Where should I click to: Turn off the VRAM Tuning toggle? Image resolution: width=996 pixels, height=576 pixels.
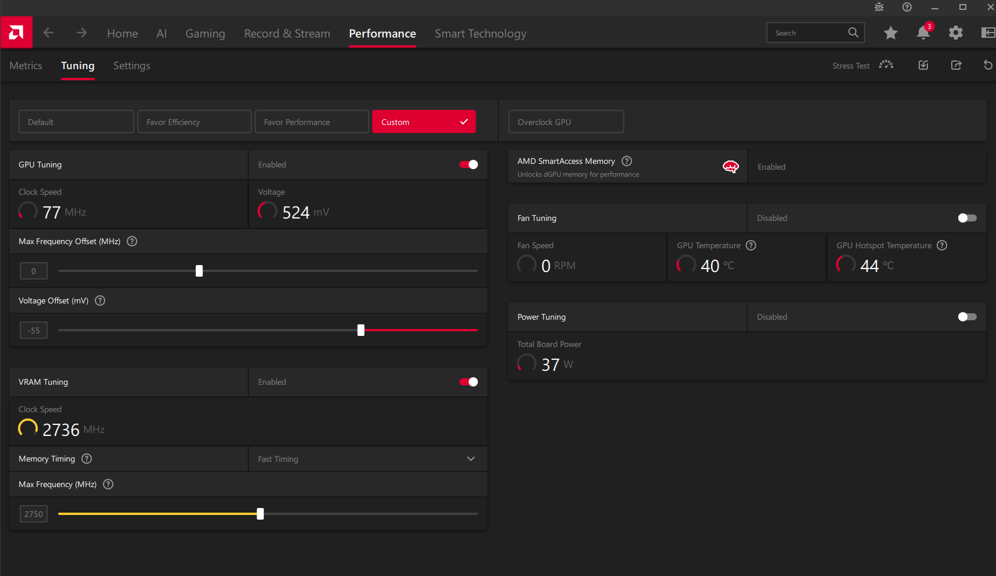click(x=469, y=382)
